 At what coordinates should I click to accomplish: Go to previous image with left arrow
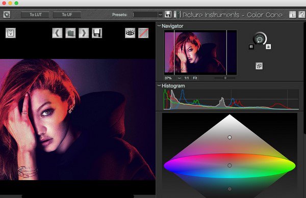point(57,33)
